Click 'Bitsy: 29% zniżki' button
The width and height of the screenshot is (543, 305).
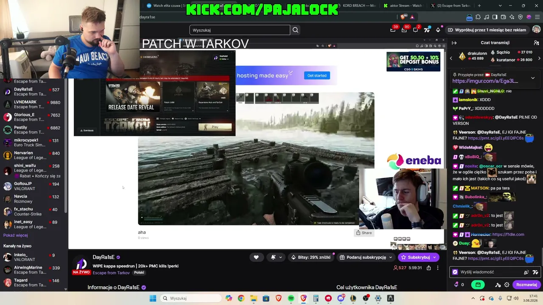[x=311, y=257]
